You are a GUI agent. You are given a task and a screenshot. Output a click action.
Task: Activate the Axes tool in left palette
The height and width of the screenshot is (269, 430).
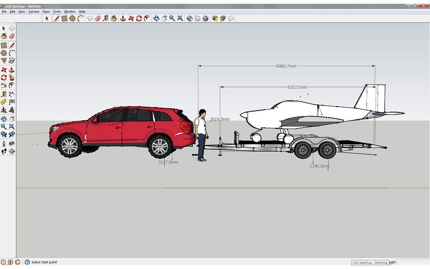tap(4, 110)
